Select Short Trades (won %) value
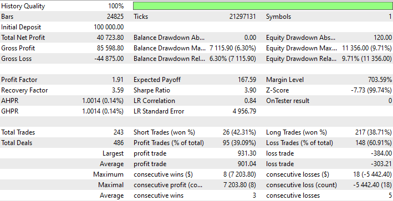Image resolution: width=393 pixels, height=201 pixels. coord(239,132)
